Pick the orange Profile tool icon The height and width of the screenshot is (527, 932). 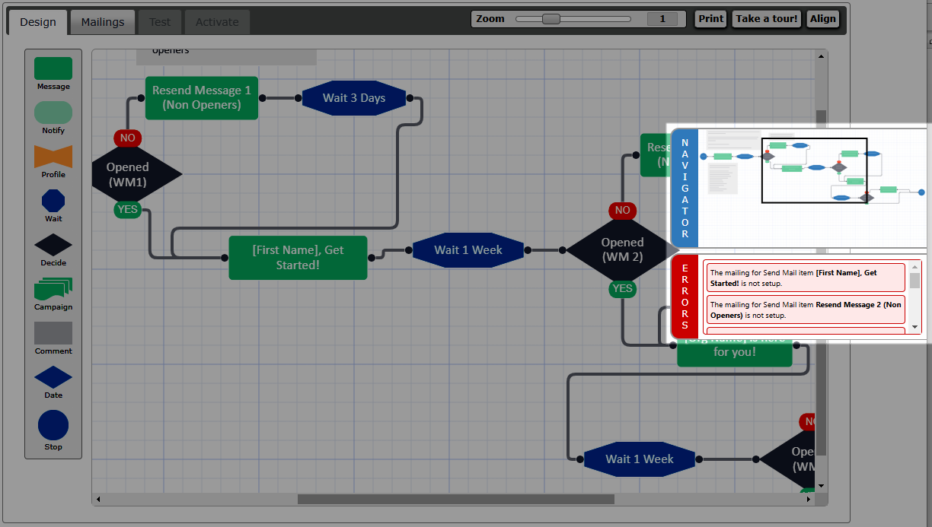click(53, 157)
